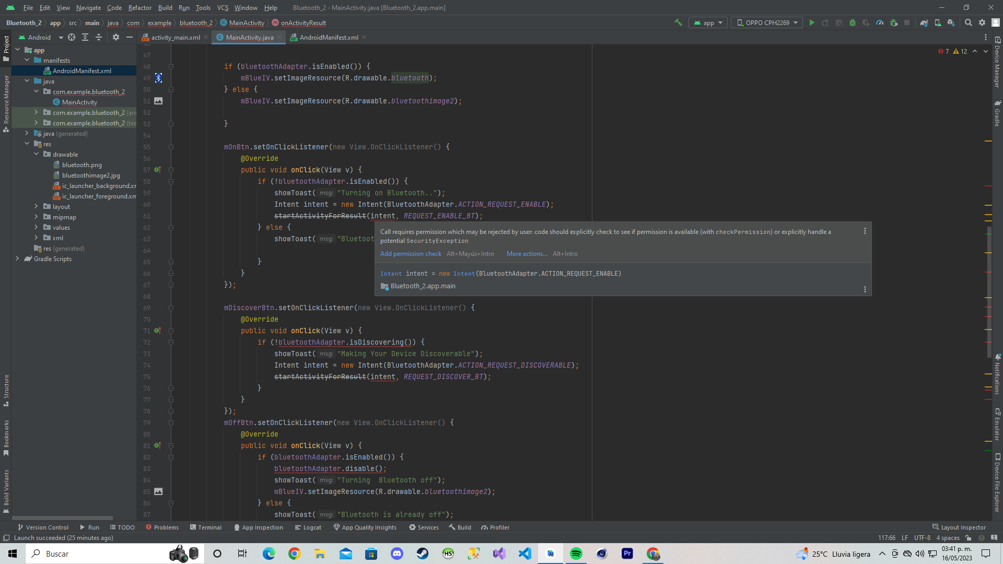Collapse the drawable folder
The image size is (1003, 564).
click(37, 154)
